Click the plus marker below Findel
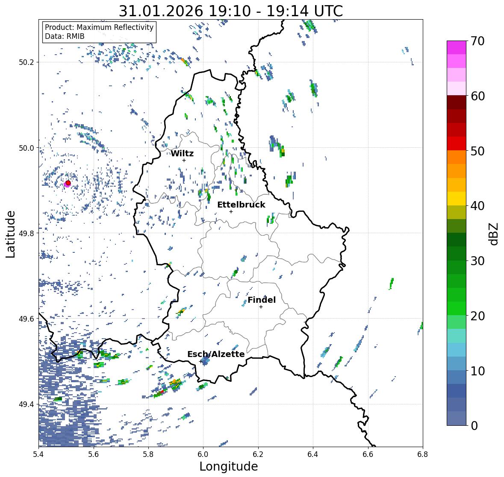Screen dimensions: 504x477 point(261,307)
